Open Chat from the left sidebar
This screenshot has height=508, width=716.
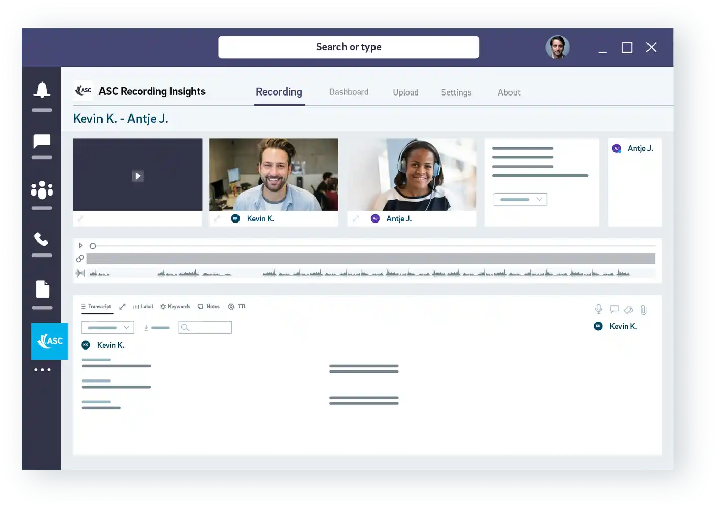click(x=42, y=141)
